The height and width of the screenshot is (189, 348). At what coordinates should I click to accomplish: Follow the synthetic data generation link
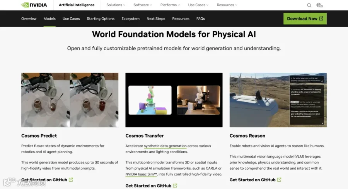(x=165, y=146)
